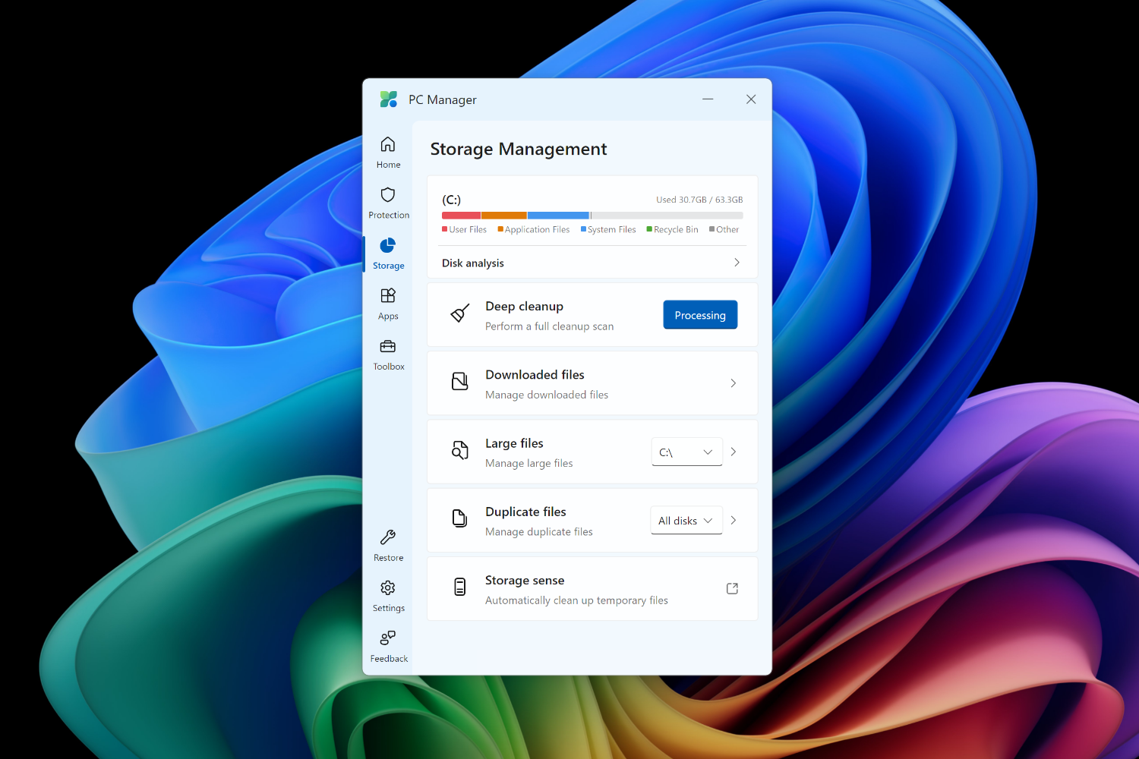Open the Apps section
This screenshot has width=1139, height=759.
(388, 304)
